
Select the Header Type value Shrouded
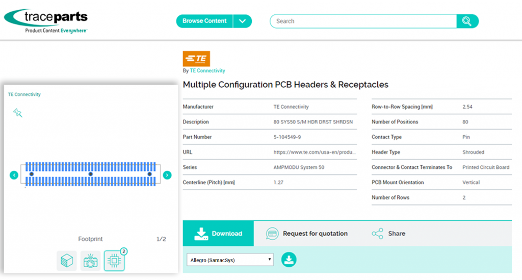(473, 152)
